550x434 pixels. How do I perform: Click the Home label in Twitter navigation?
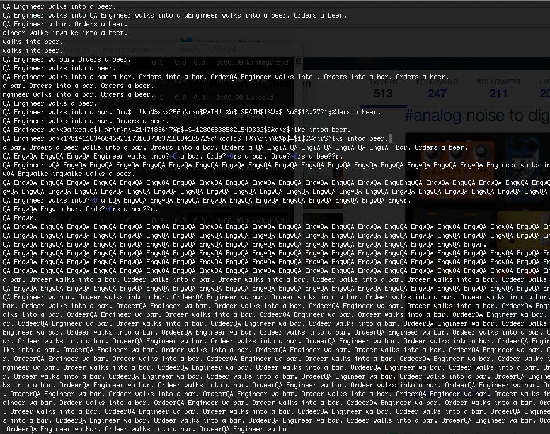[x=209, y=42]
